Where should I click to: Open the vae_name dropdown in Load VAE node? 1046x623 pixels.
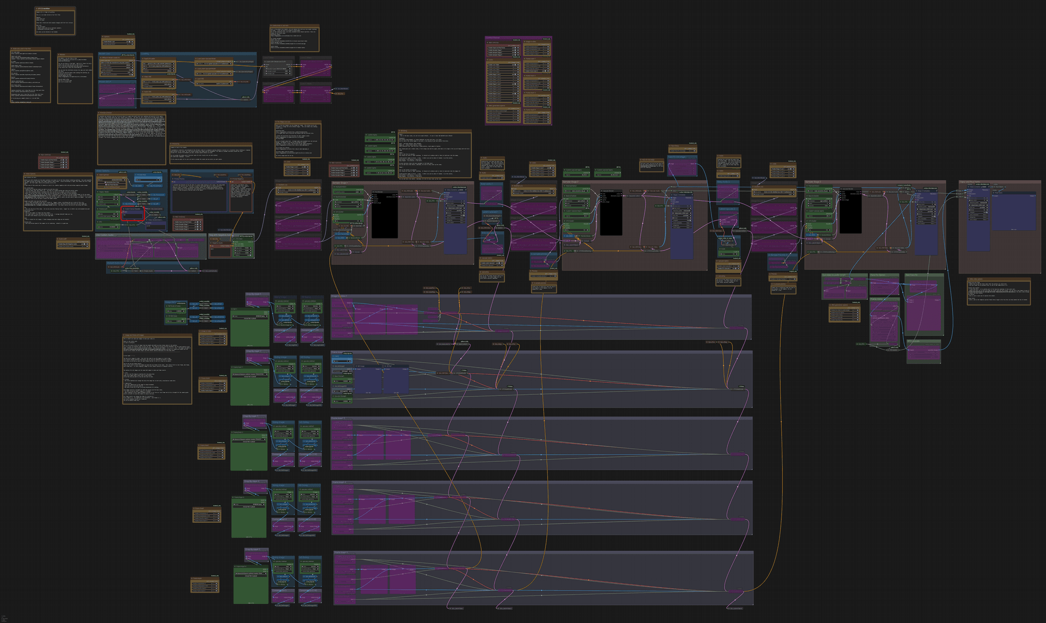click(x=214, y=84)
